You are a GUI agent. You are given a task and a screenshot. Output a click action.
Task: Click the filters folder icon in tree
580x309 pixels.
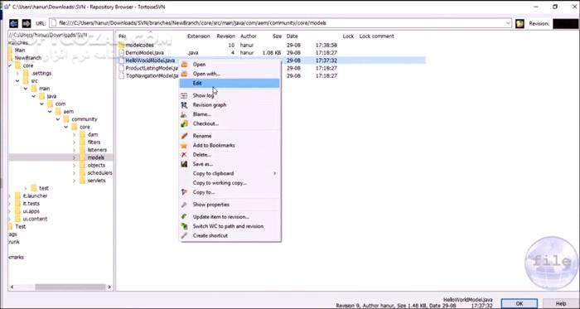tap(83, 142)
